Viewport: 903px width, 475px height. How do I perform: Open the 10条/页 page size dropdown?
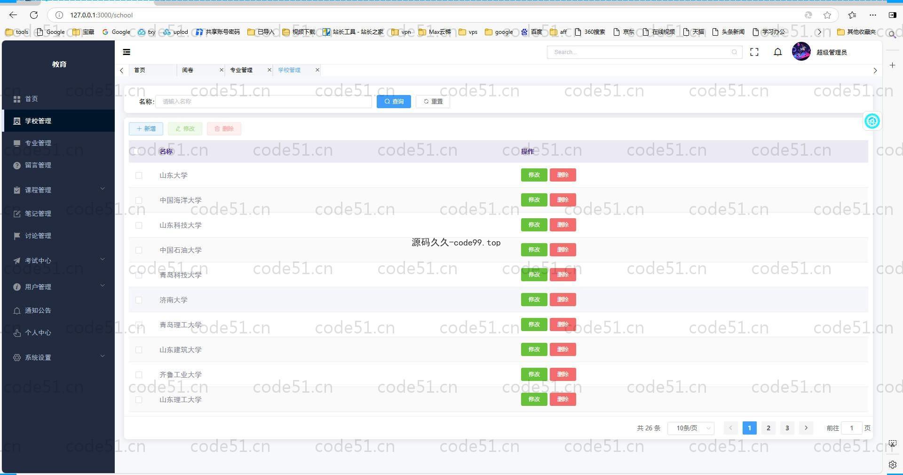[691, 428]
